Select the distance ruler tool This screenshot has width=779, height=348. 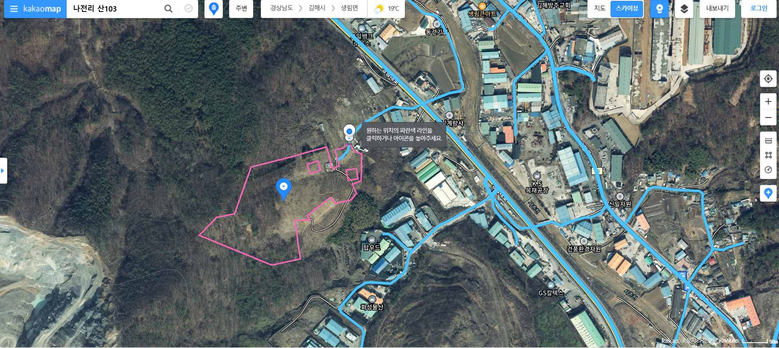point(768,141)
